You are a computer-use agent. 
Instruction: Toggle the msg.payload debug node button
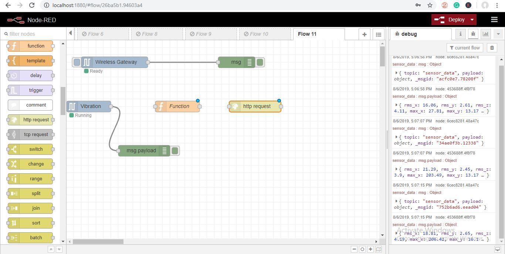(x=175, y=150)
